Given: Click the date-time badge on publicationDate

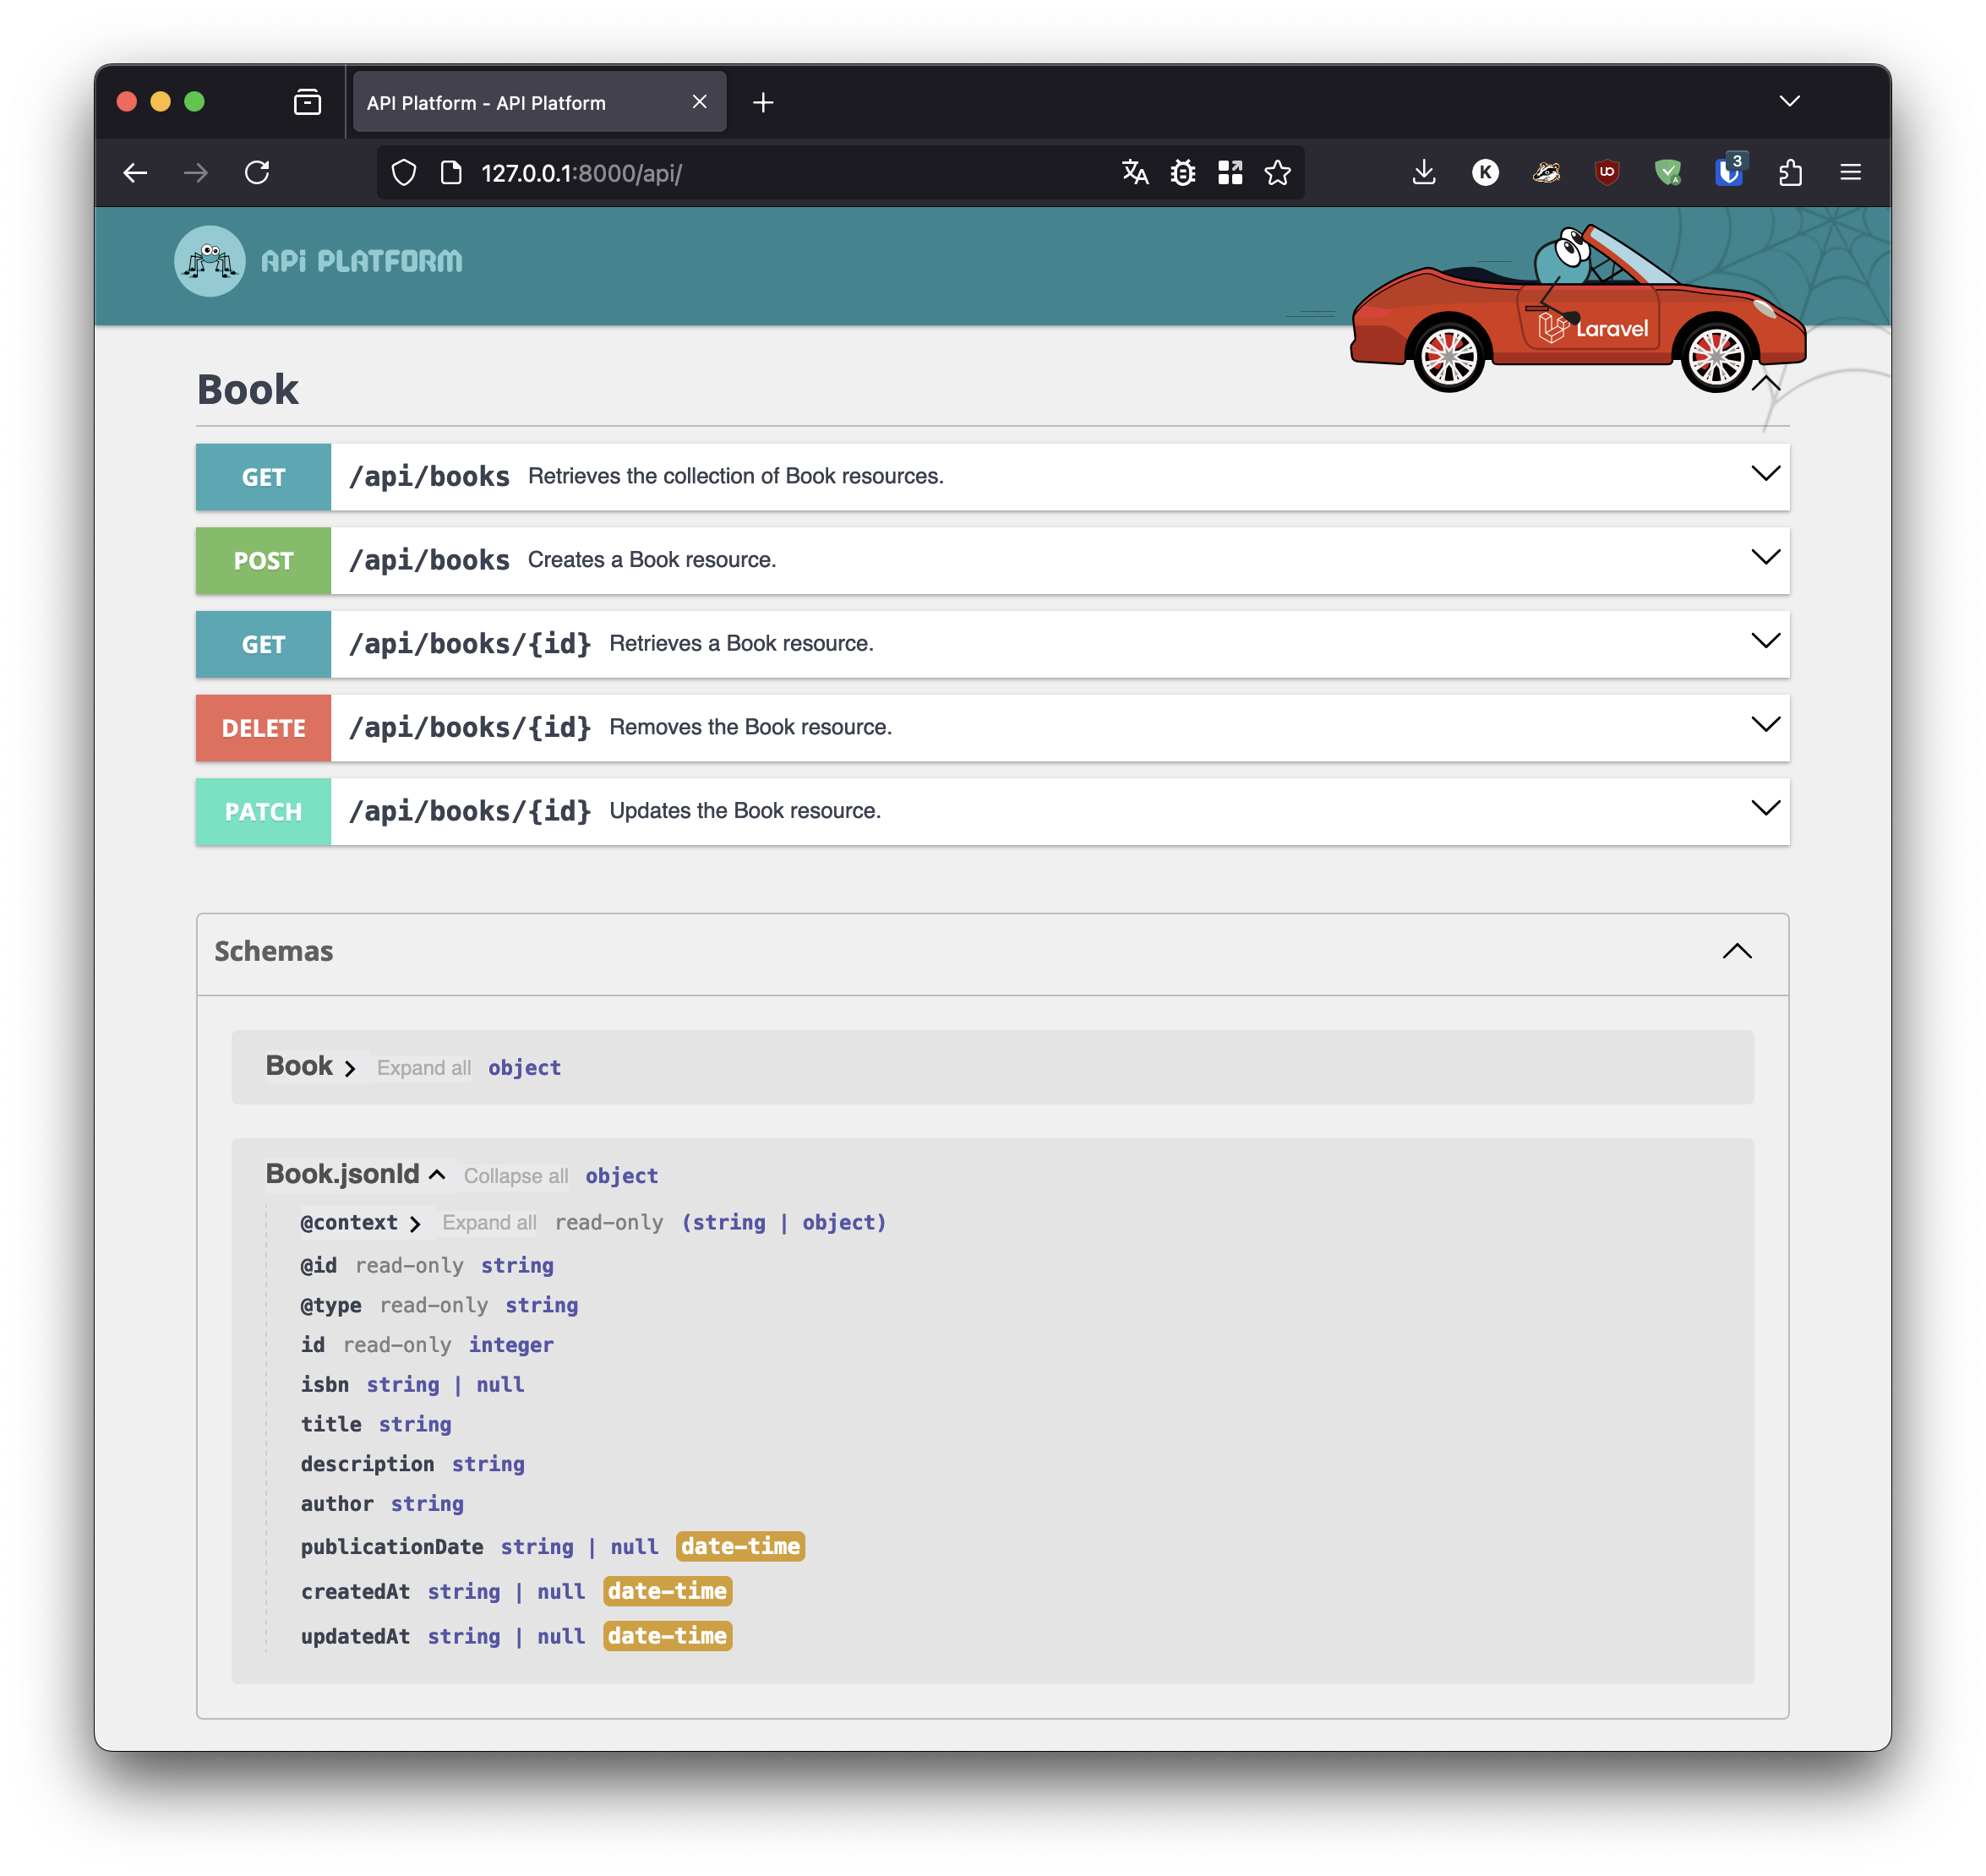Looking at the screenshot, I should point(740,1546).
